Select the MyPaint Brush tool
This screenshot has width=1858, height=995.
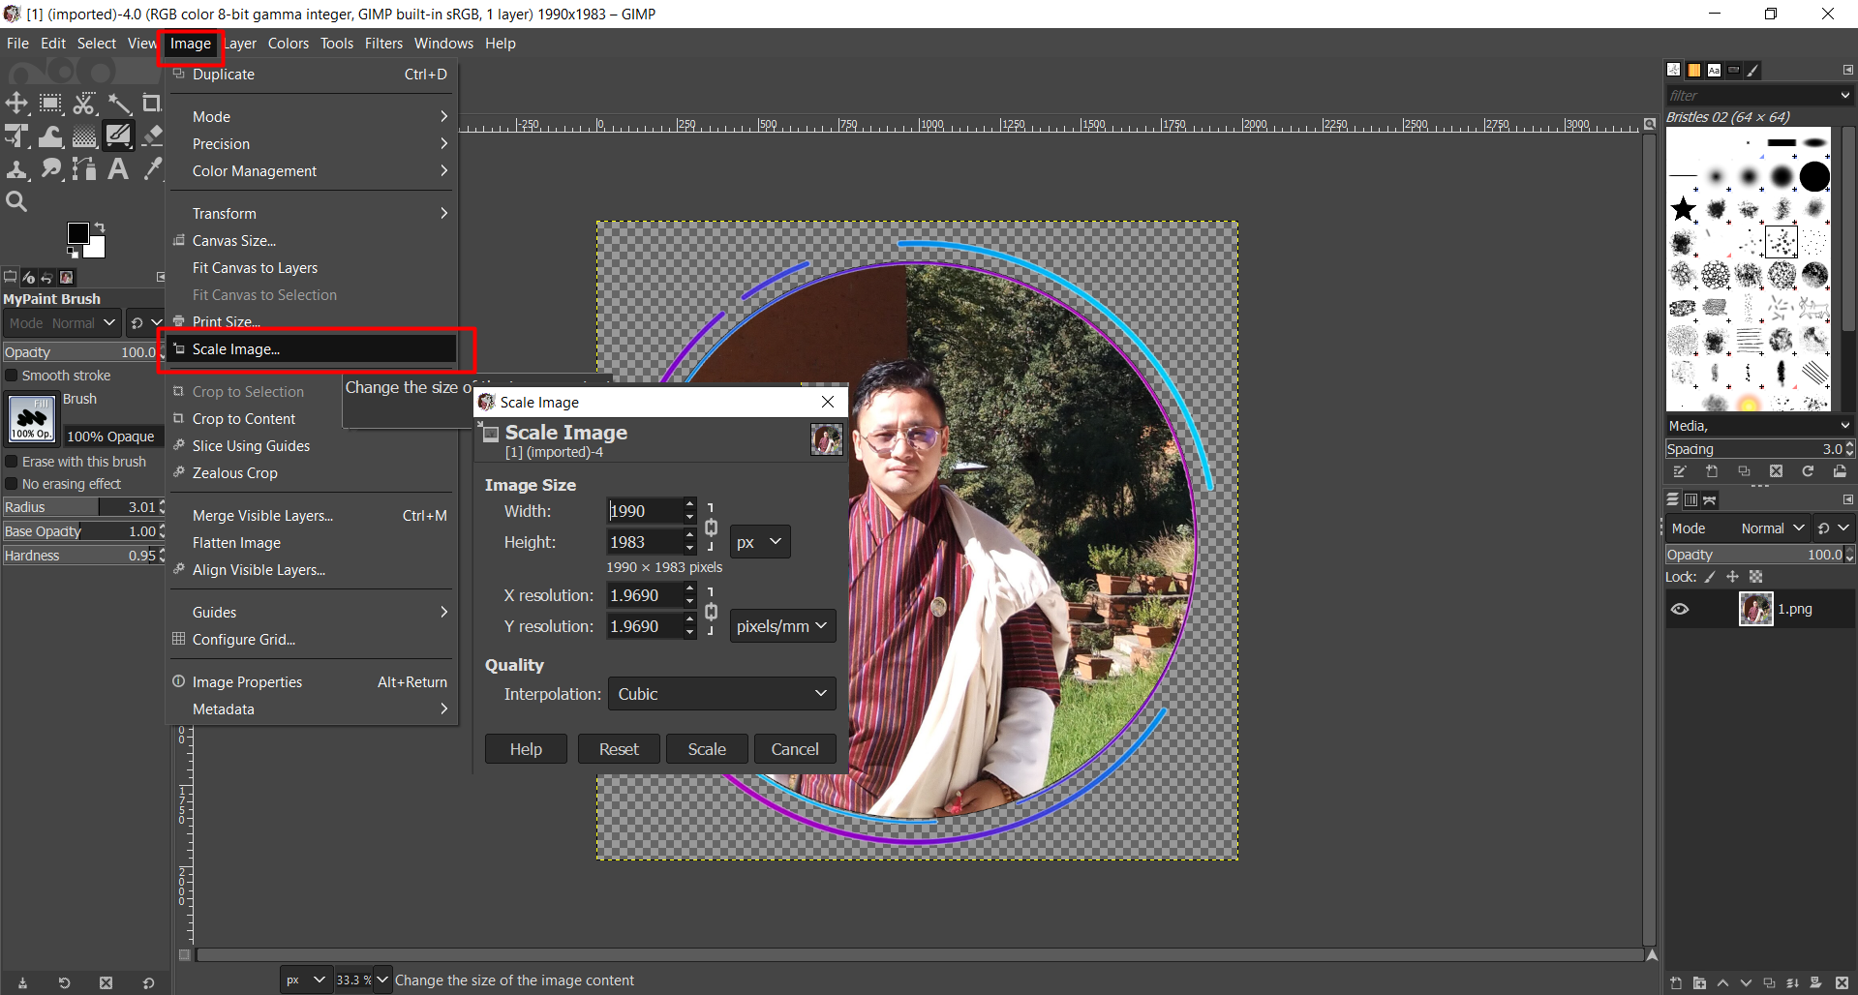(x=118, y=136)
